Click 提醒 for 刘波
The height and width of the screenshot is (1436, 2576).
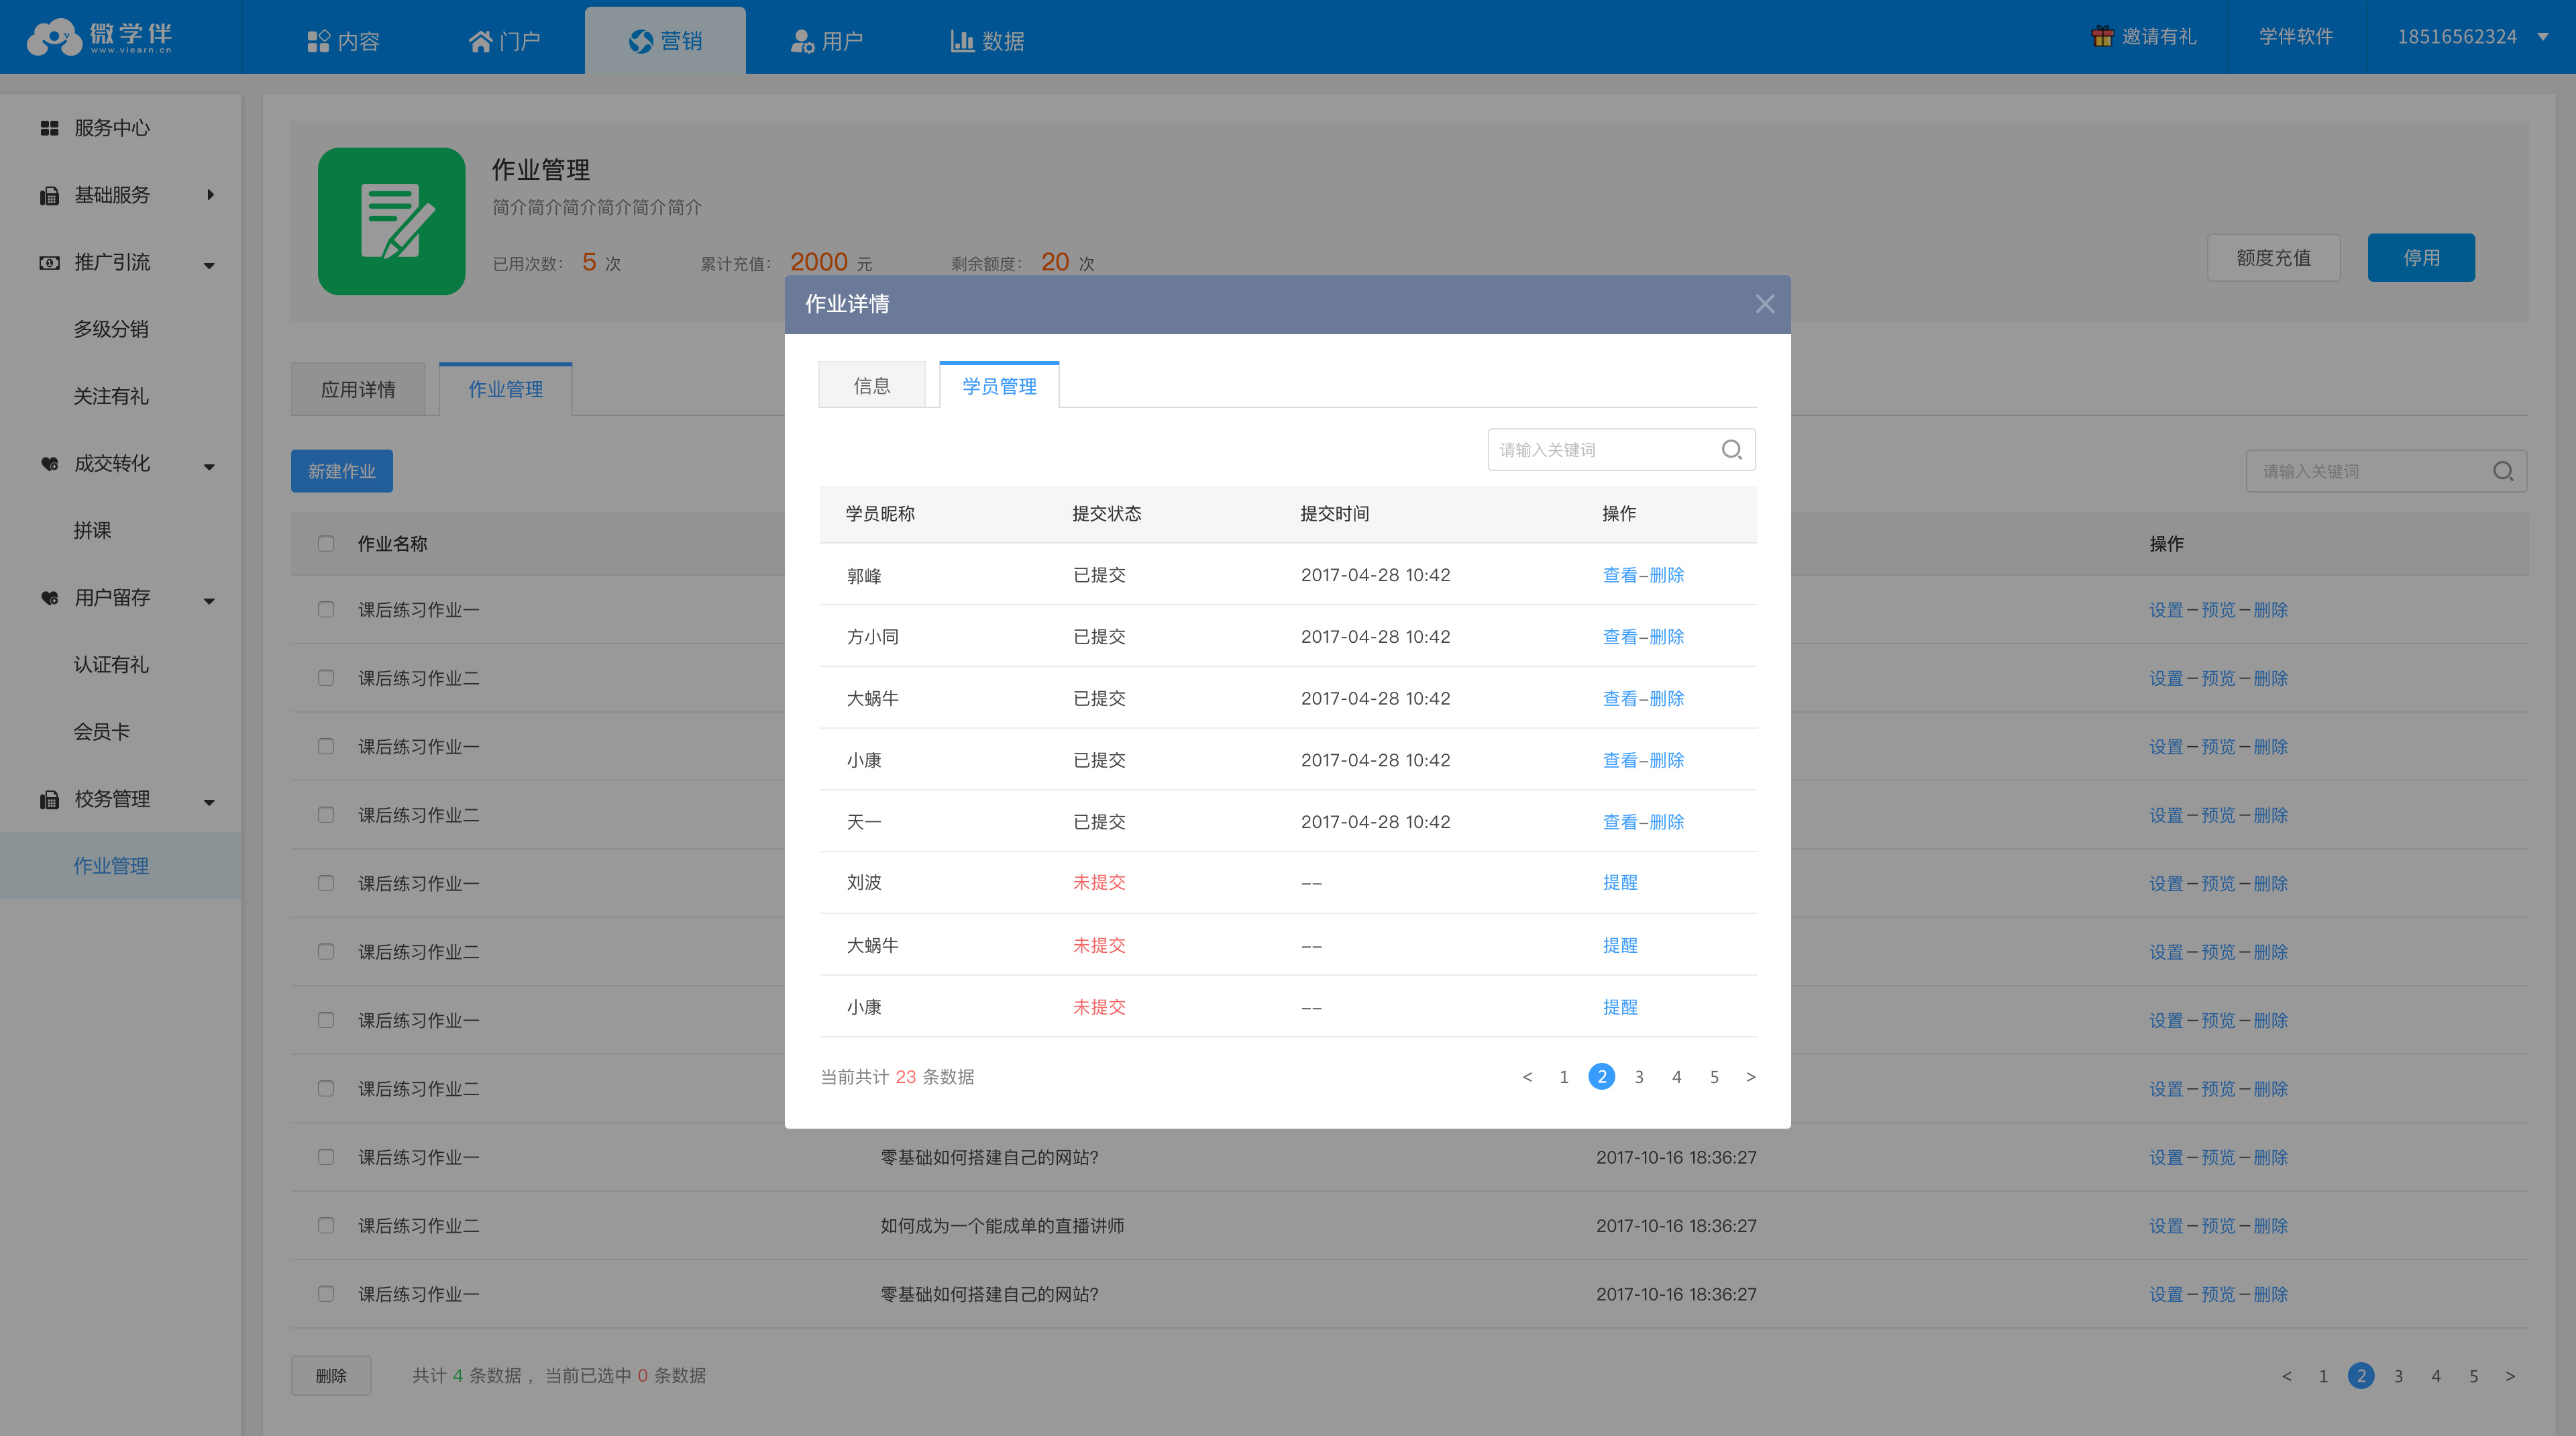(x=1620, y=882)
